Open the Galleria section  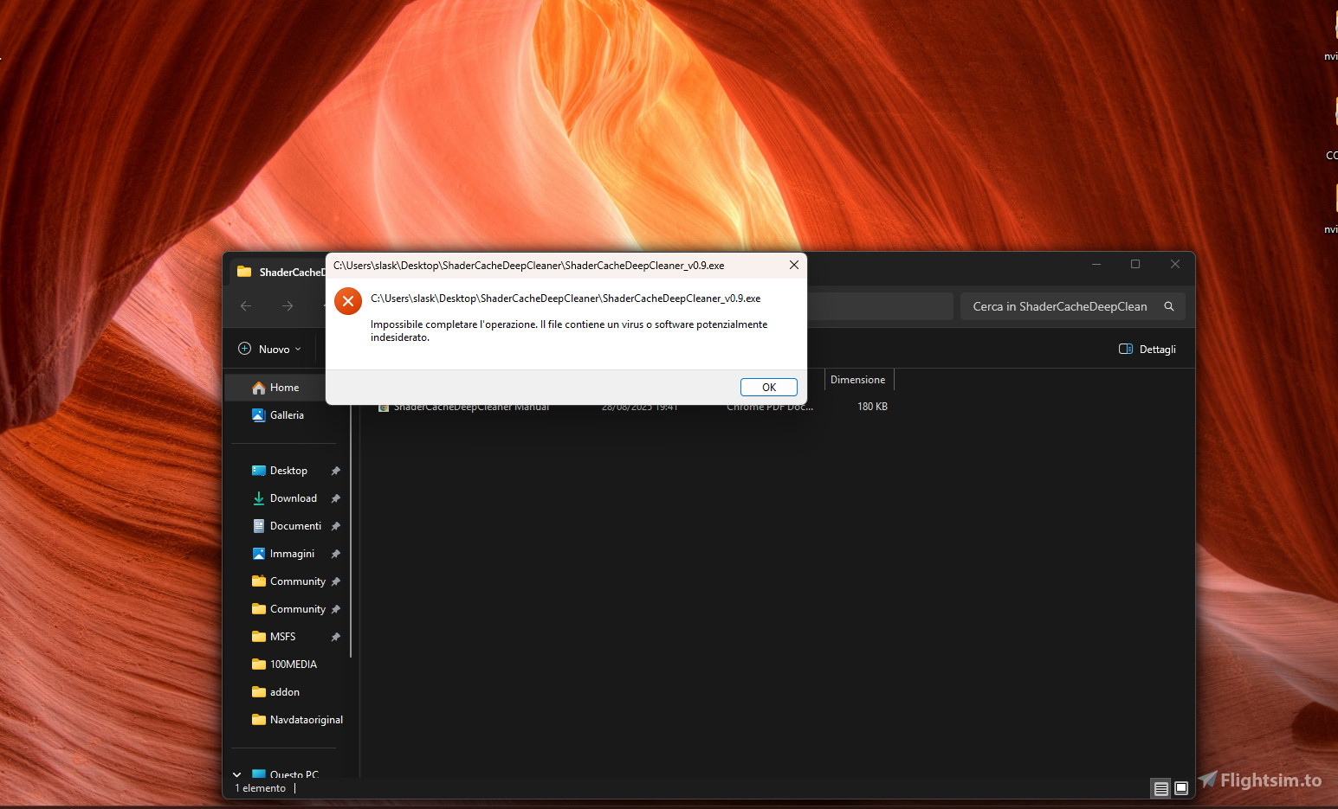point(286,415)
